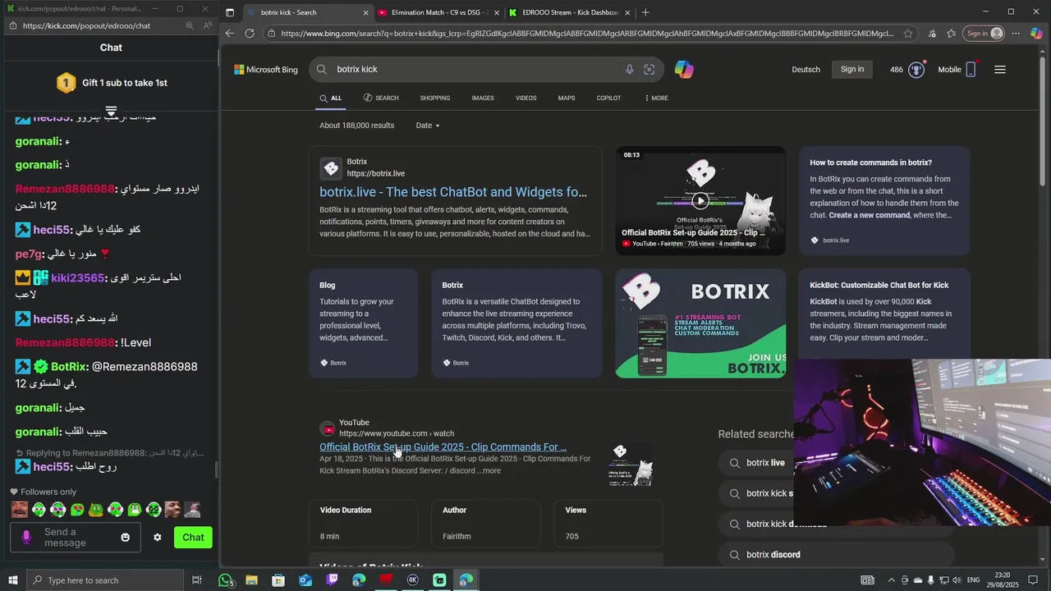Open Outlook from the taskbar
This screenshot has width=1051, height=591.
tap(305, 580)
